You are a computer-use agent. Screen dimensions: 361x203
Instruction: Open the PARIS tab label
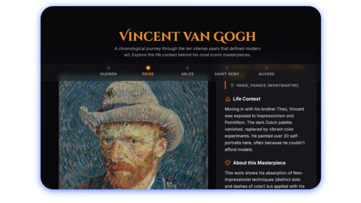[x=148, y=74]
